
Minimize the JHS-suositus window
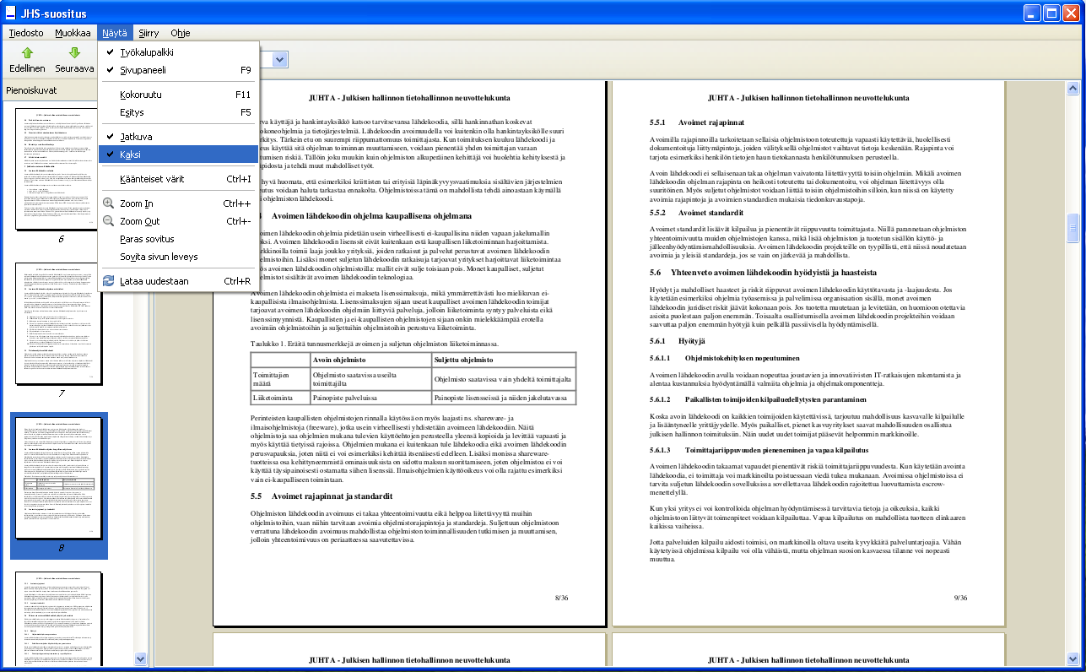[1032, 13]
